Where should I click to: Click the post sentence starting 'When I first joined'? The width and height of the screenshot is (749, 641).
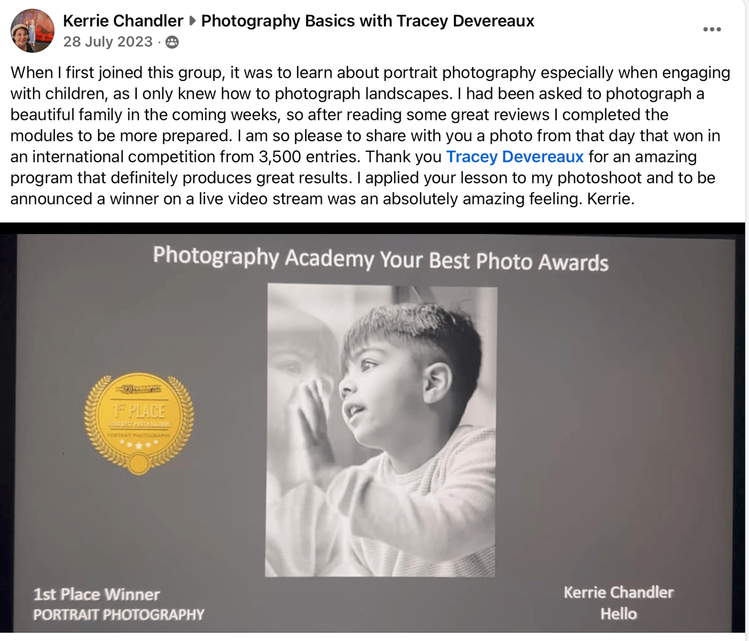[x=370, y=73]
